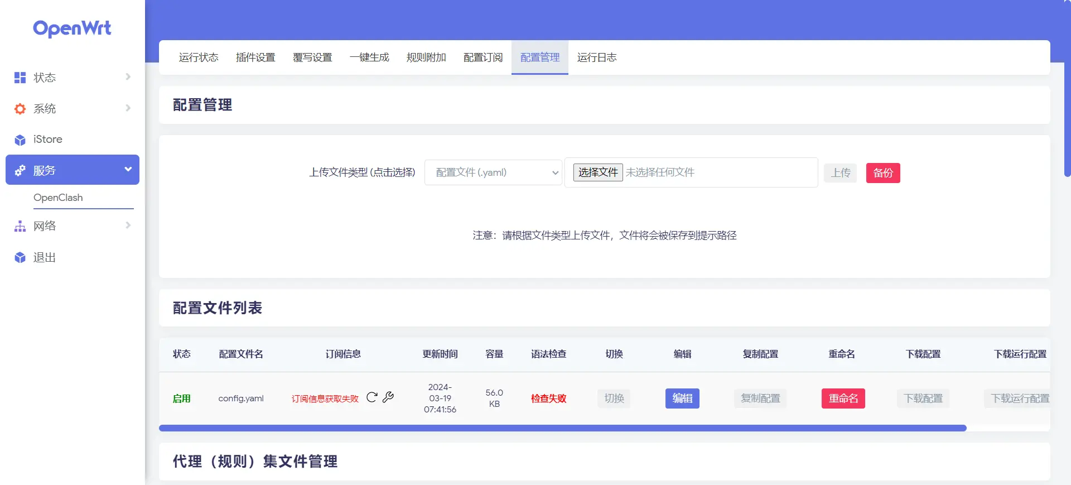
Task: Click the 启用 status text
Action: (x=182, y=398)
